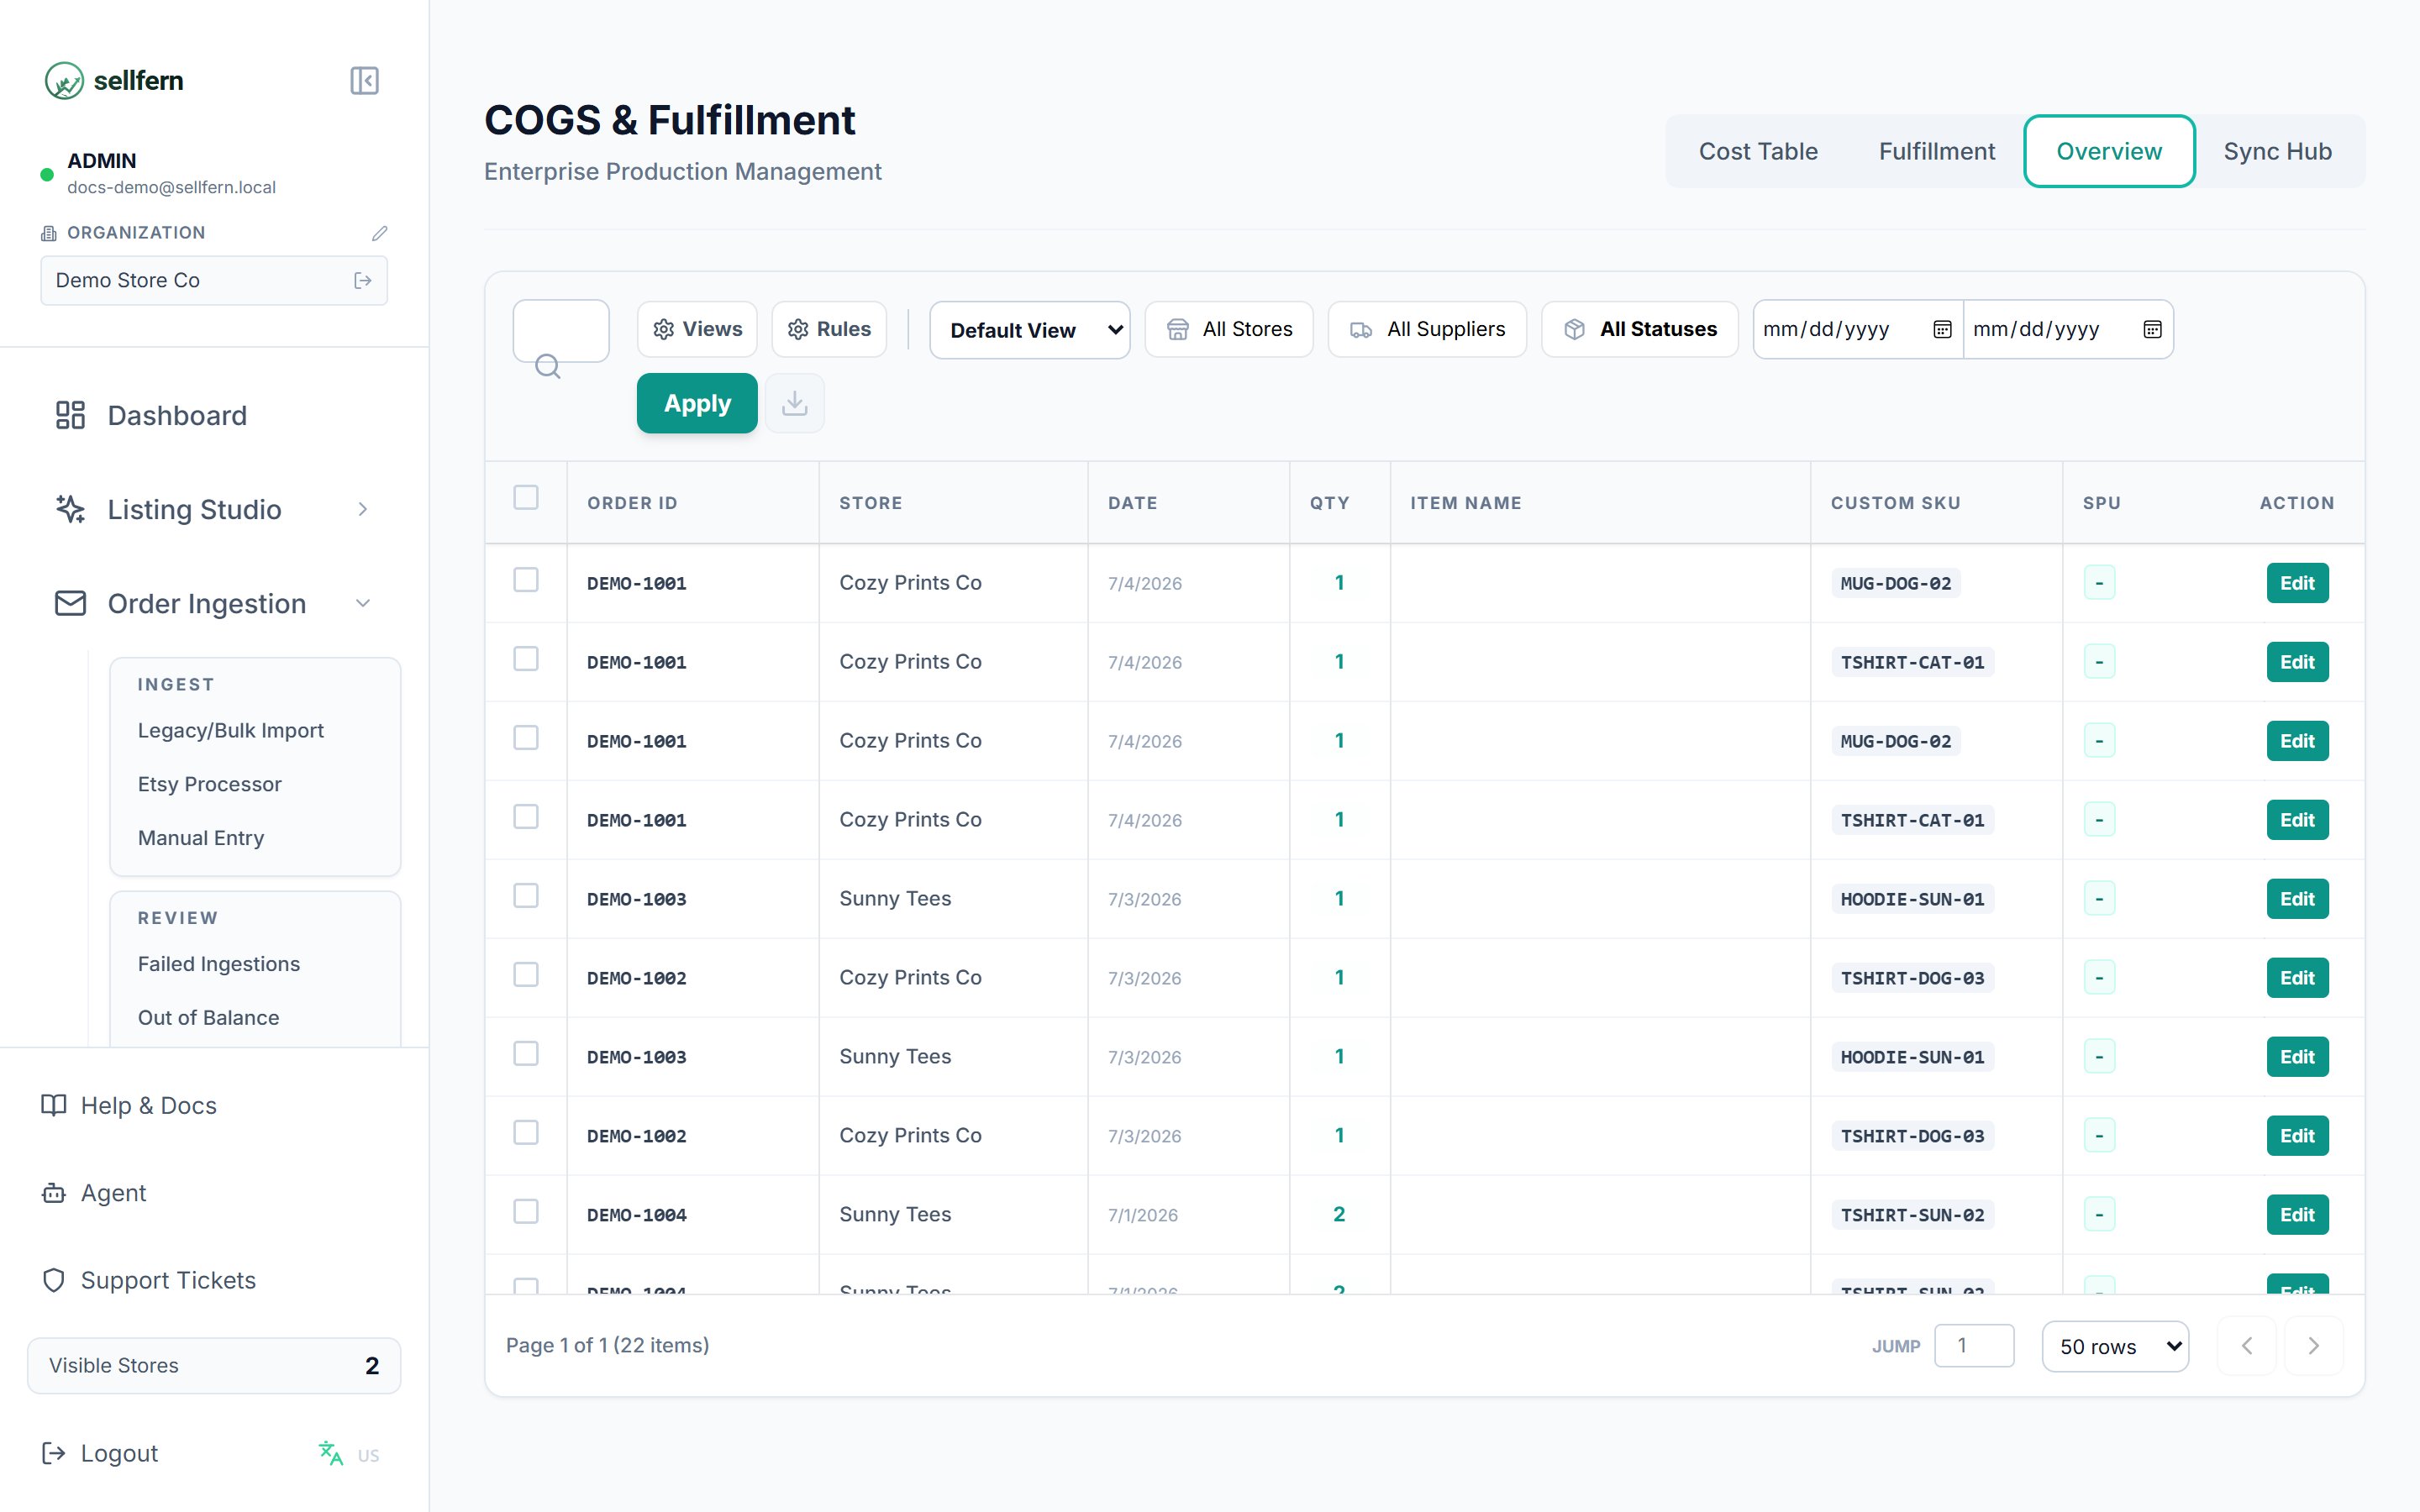Click the All Stores storefront icon
This screenshot has width=2420, height=1512.
pos(1178,329)
